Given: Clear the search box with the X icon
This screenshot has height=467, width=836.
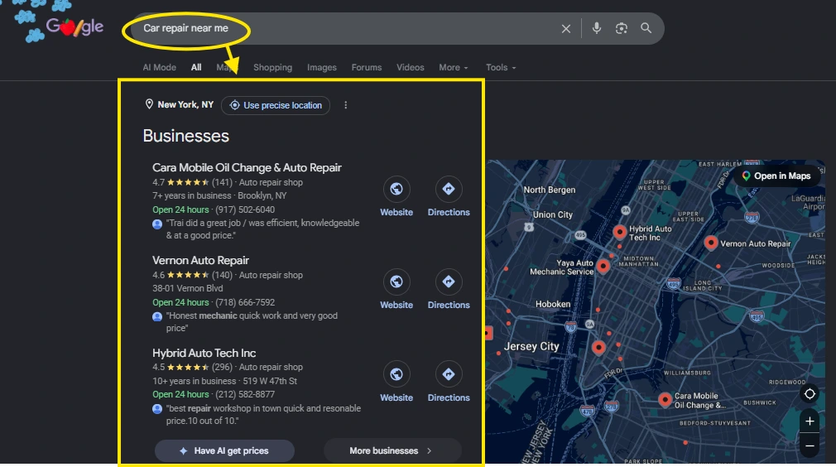Looking at the screenshot, I should 565,29.
